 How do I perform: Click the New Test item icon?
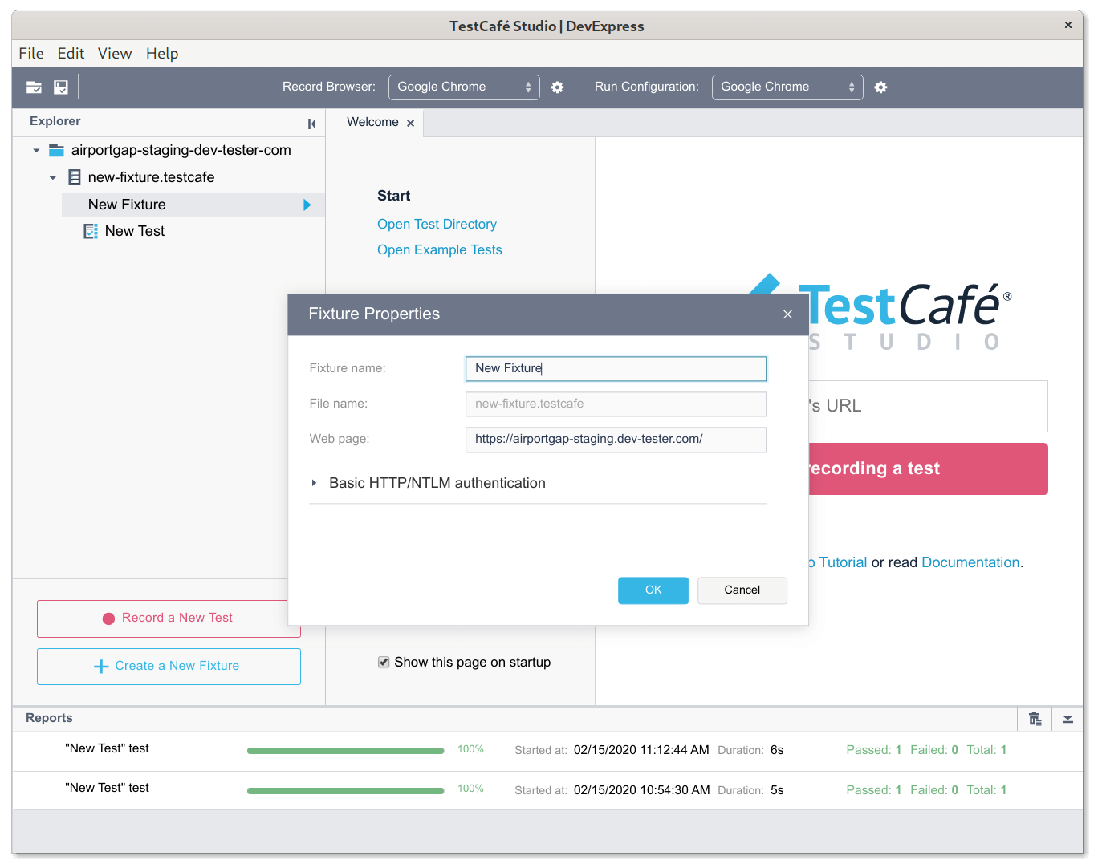(x=91, y=231)
